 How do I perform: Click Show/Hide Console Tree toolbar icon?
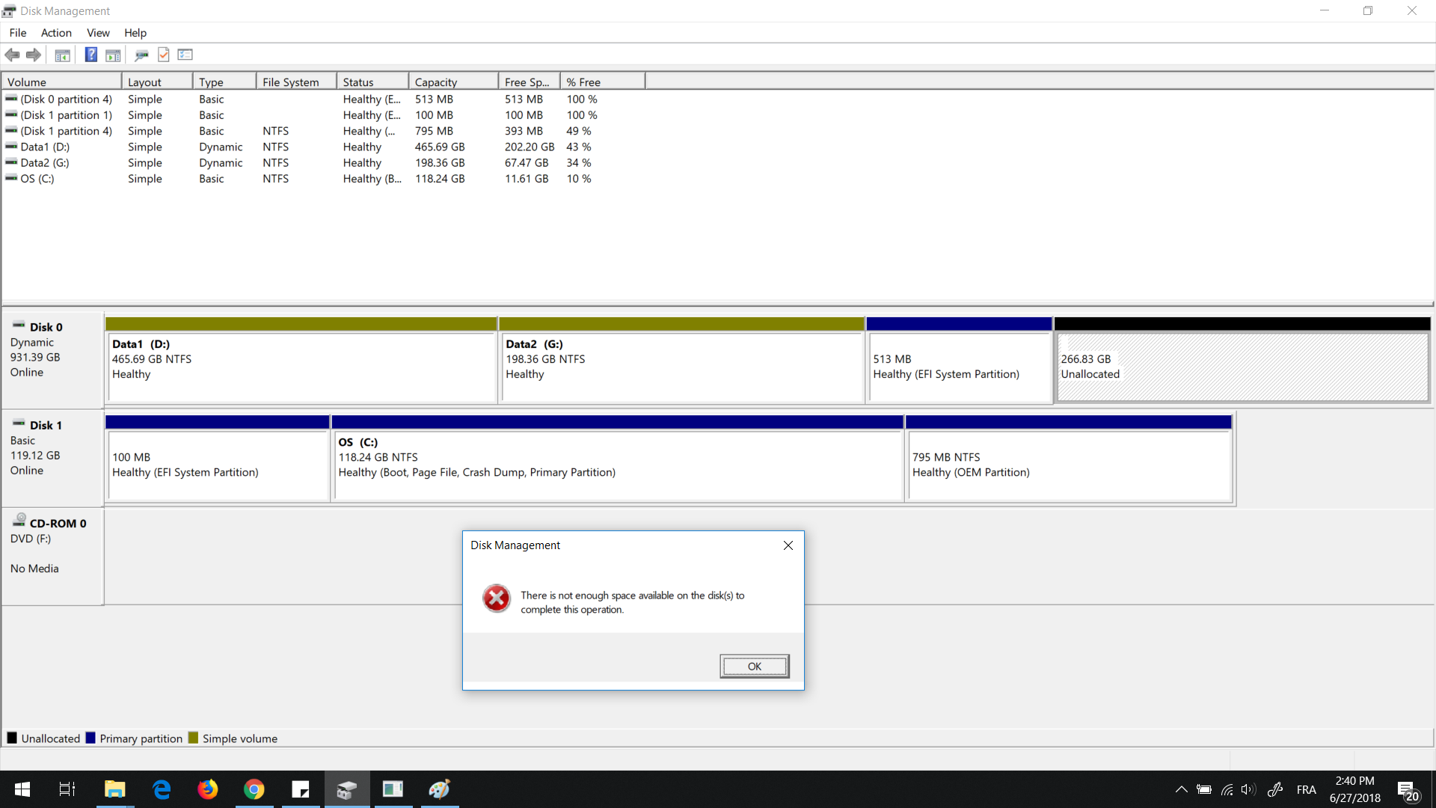(63, 55)
